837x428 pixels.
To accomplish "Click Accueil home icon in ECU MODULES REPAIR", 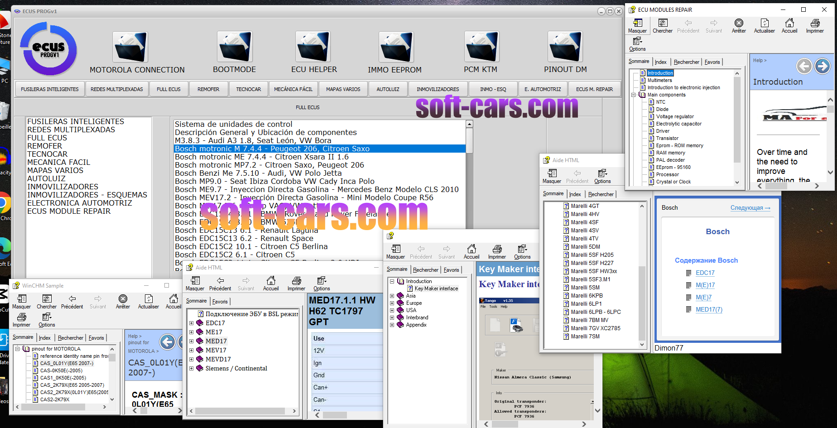I will [x=789, y=26].
